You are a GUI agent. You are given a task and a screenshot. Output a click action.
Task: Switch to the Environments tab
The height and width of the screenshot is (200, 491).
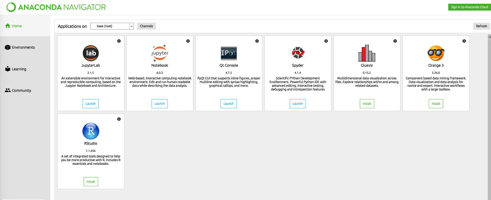pyautogui.click(x=25, y=47)
